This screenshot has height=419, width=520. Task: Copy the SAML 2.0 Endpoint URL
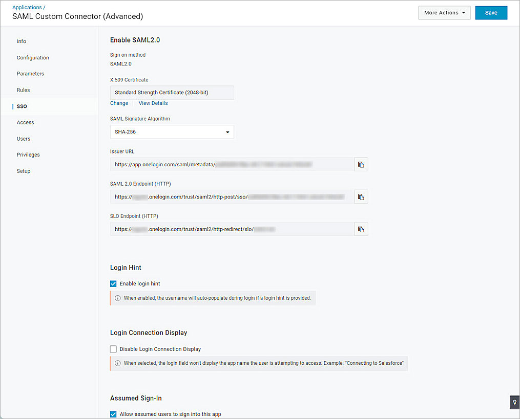pos(361,196)
